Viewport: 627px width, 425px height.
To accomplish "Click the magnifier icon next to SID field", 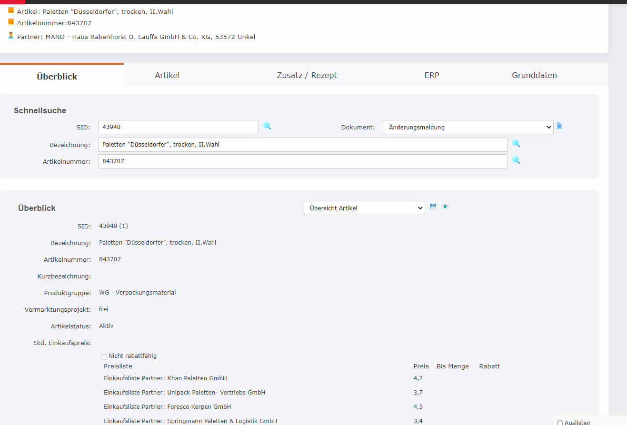I will [267, 126].
